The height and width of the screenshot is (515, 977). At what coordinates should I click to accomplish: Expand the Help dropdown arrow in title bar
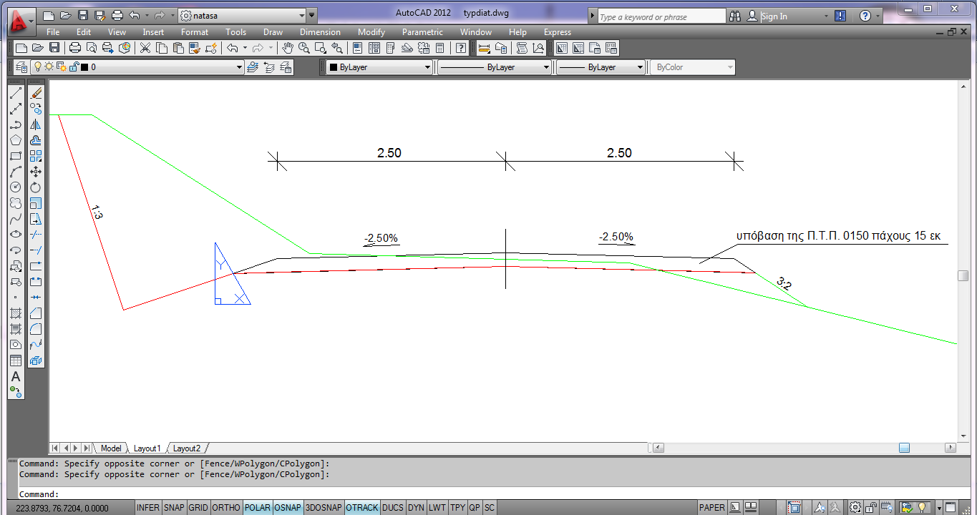click(x=880, y=16)
